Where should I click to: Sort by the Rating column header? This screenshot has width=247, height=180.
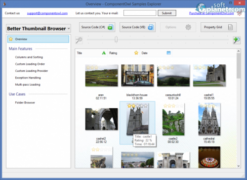123,53
